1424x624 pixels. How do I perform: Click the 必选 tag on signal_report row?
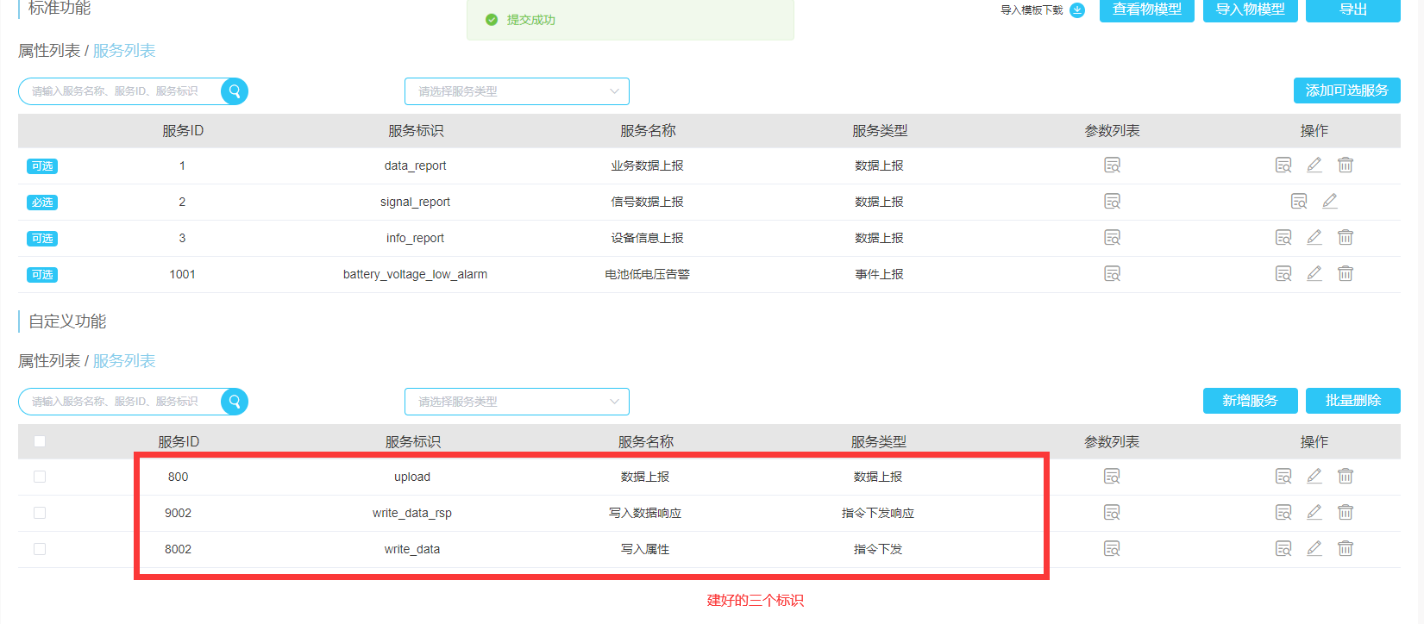[x=42, y=203]
